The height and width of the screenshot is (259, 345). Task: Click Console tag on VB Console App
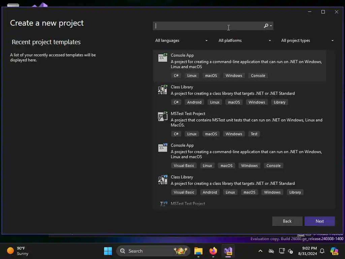274,166
